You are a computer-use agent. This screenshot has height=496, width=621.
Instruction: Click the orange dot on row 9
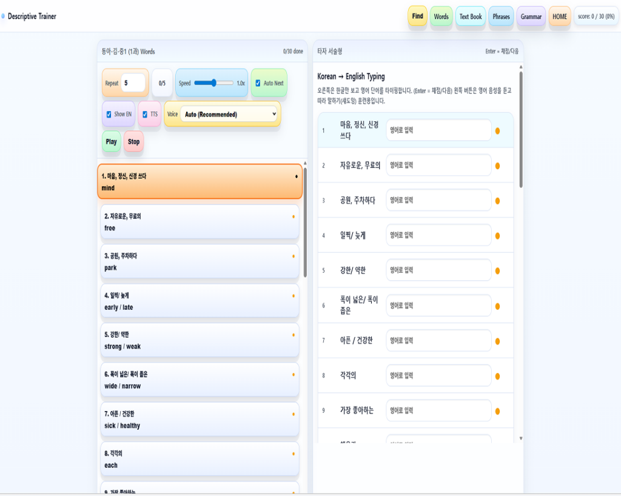pos(497,411)
